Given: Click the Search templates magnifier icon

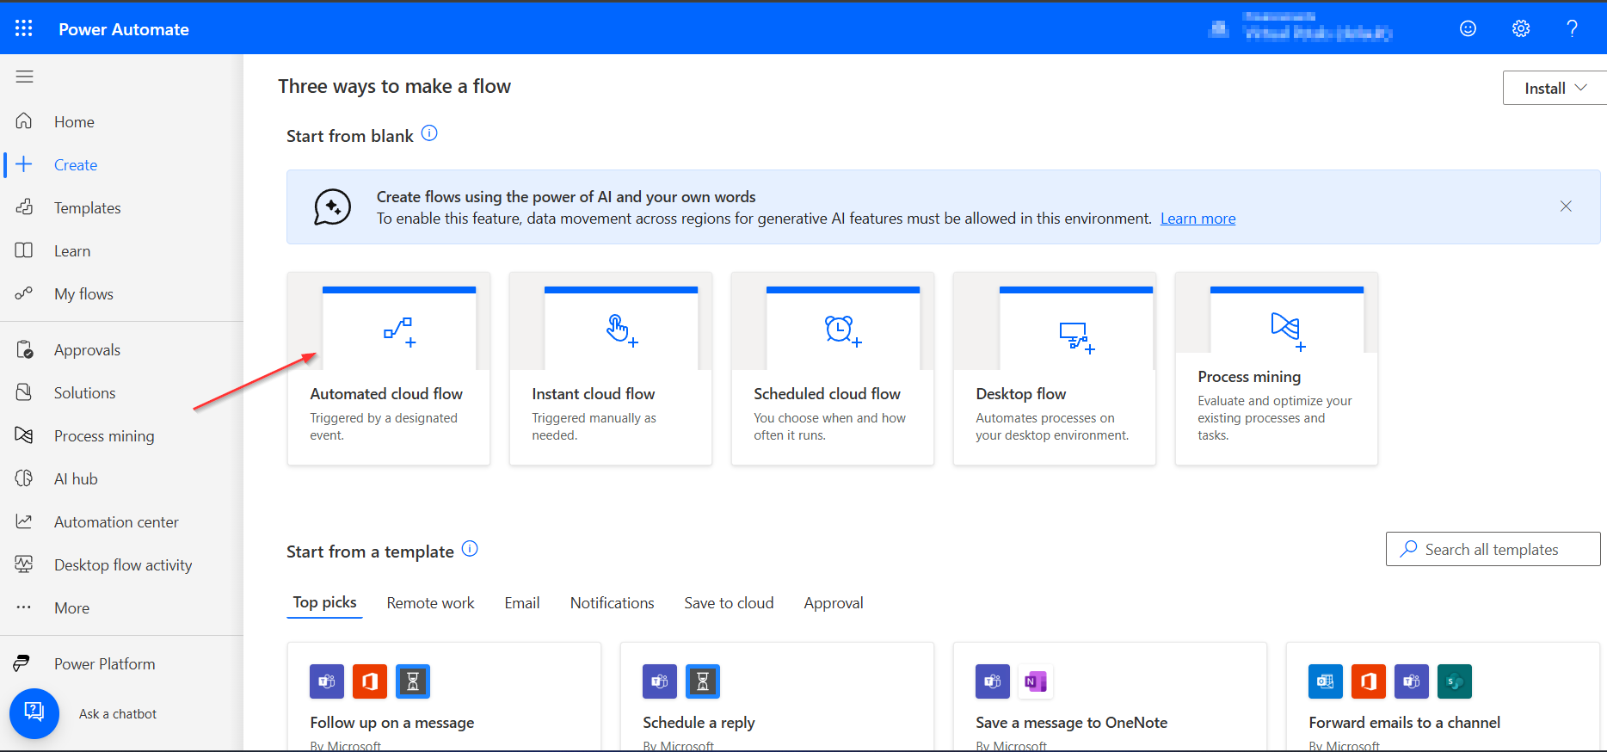Looking at the screenshot, I should click(x=1408, y=549).
